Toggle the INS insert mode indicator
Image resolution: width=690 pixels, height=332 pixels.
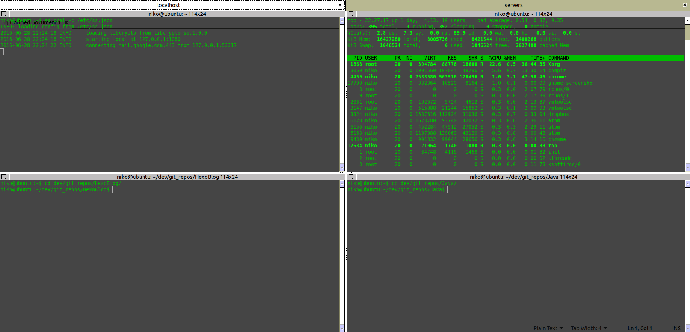[x=676, y=328]
